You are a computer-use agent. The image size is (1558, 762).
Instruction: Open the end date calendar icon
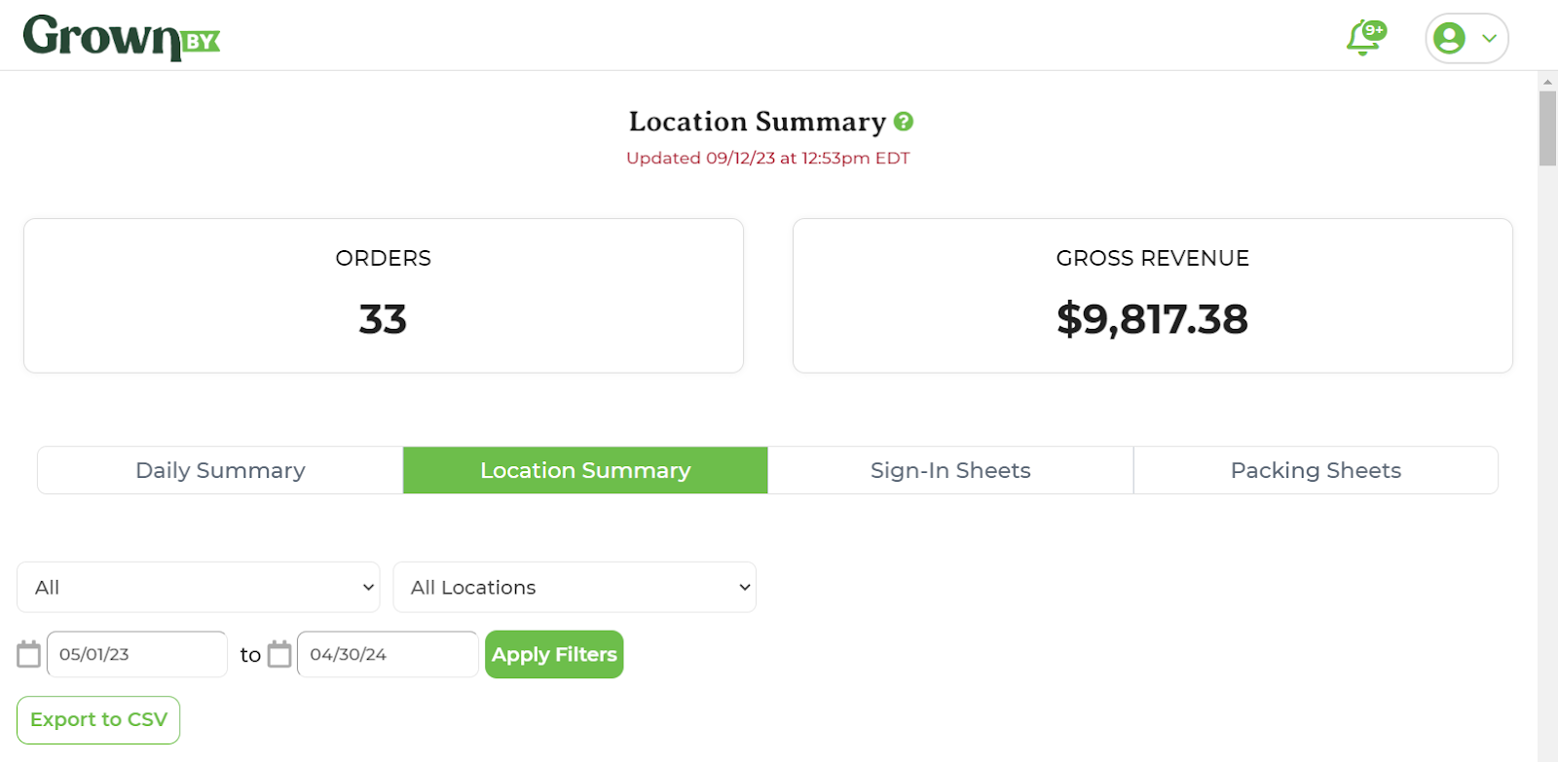(279, 654)
